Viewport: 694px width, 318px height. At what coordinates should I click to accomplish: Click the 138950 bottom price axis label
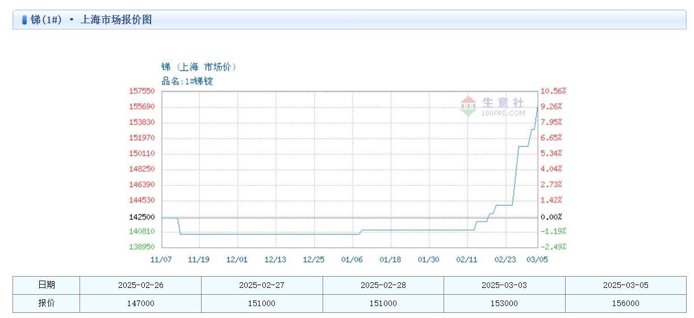[x=142, y=247]
